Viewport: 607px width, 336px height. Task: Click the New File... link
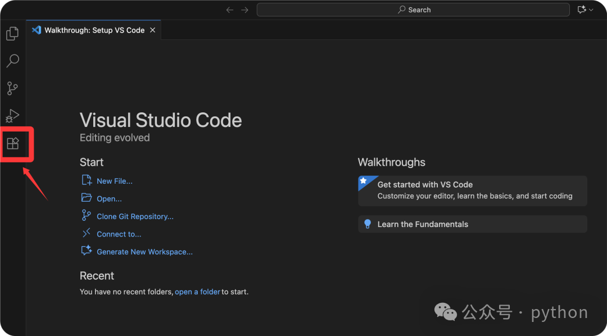[x=115, y=181]
